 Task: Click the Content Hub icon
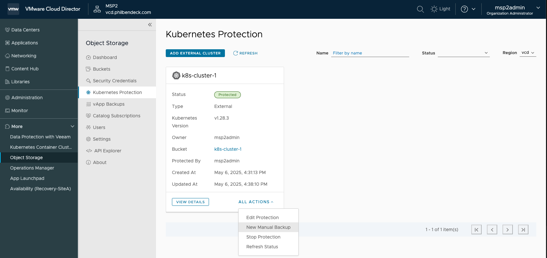(x=7, y=69)
